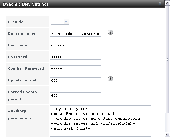Image resolution: width=170 pixels, height=137 pixels.
Task: Focus the Forced update period field
Action: [x=75, y=95]
